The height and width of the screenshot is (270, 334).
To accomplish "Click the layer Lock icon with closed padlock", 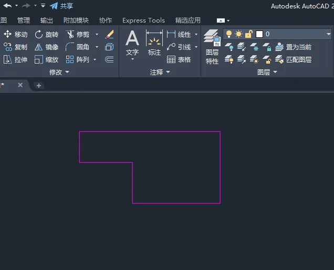I will [x=267, y=47].
